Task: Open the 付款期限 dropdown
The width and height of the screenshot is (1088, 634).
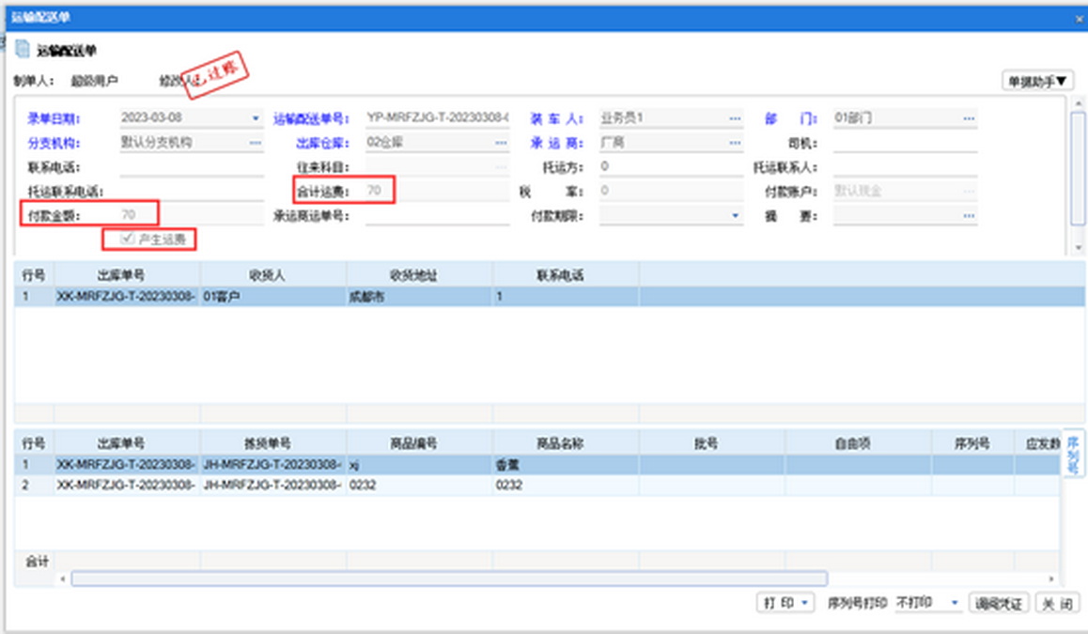Action: click(x=735, y=216)
